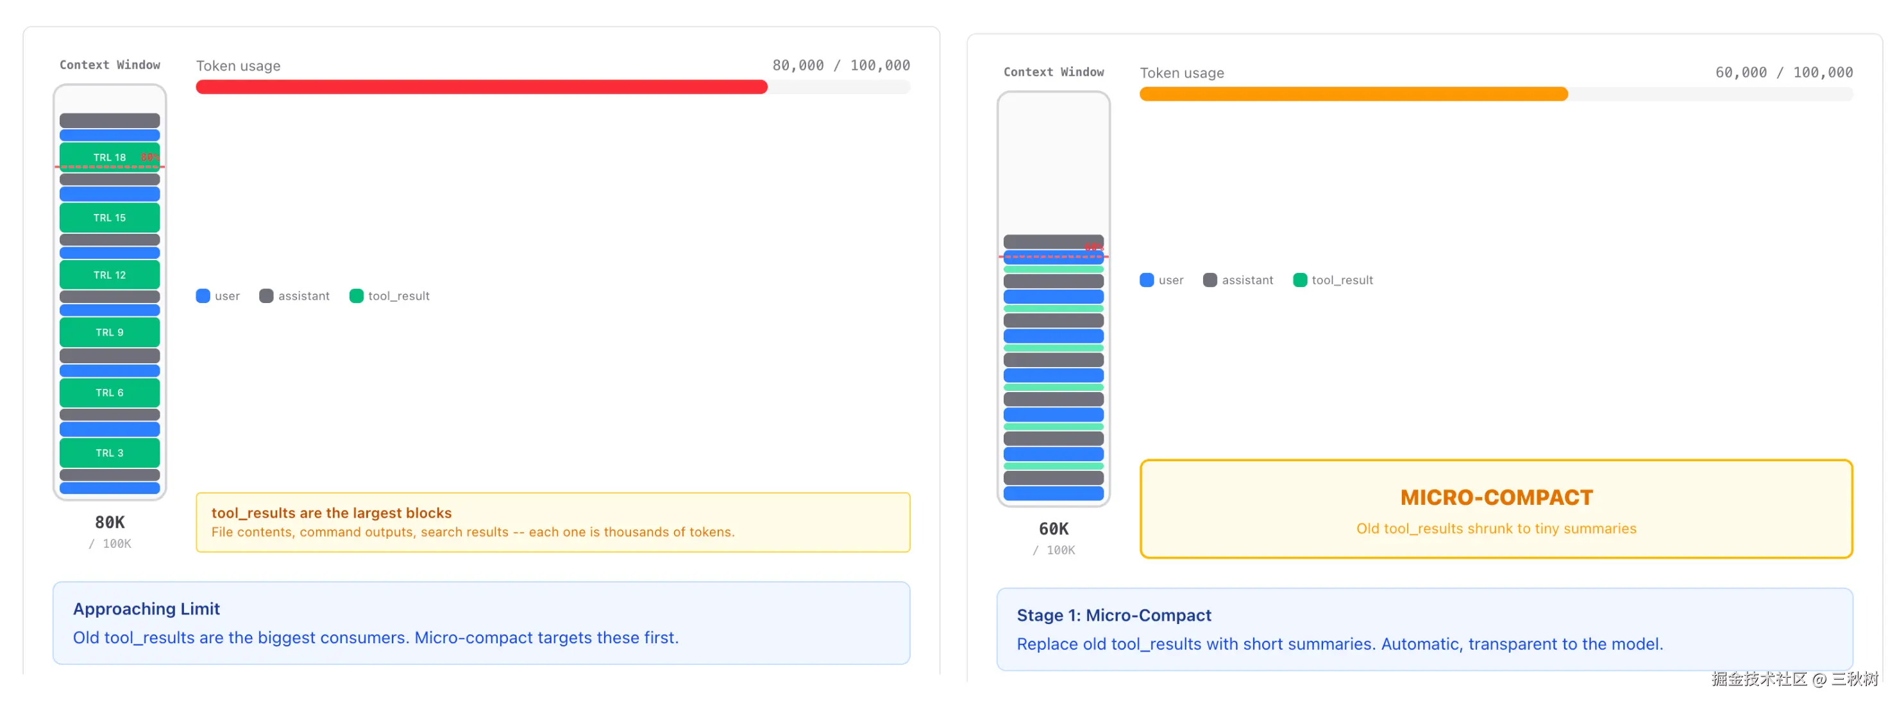
Task: Click the 60K token count label
Action: [x=1053, y=529]
